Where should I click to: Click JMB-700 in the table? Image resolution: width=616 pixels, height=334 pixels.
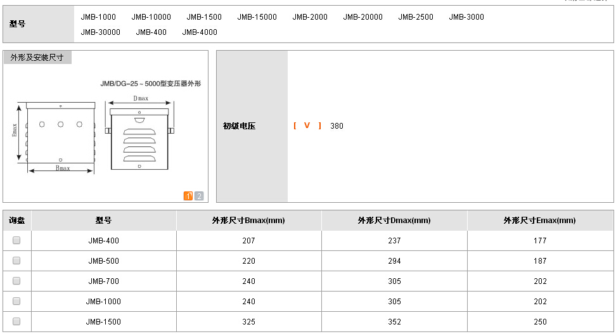click(104, 281)
